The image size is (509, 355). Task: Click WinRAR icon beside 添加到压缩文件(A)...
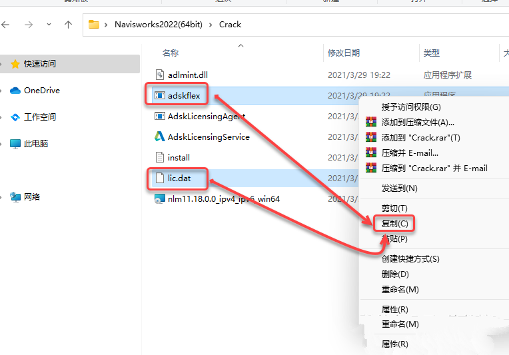(371, 122)
